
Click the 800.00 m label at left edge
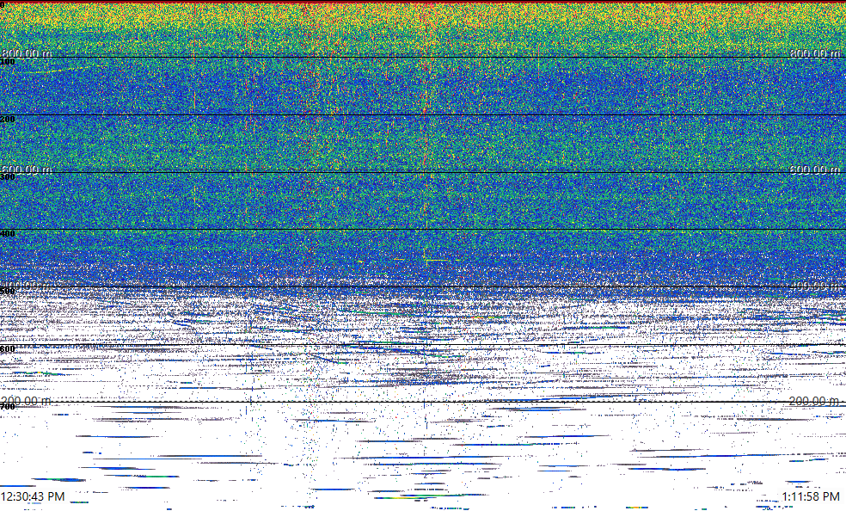(27, 53)
